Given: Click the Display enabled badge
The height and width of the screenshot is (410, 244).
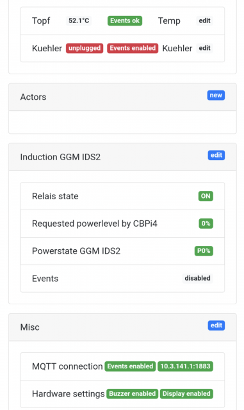Looking at the screenshot, I should 186,394.
